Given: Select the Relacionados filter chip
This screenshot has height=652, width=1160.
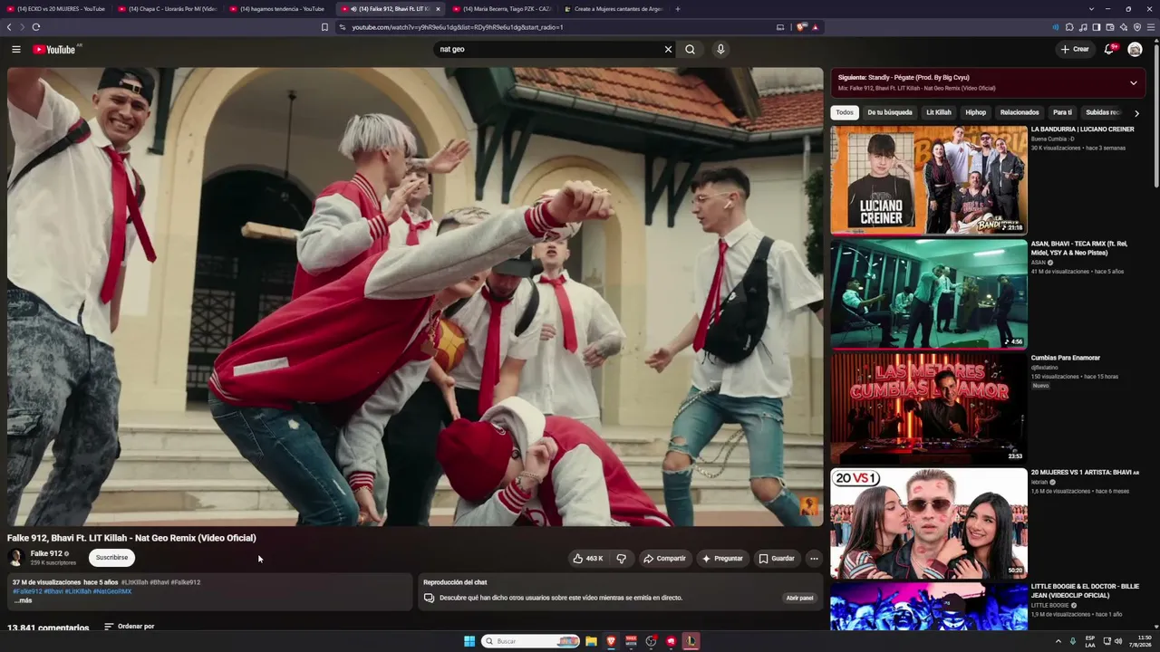Looking at the screenshot, I should click(1020, 113).
